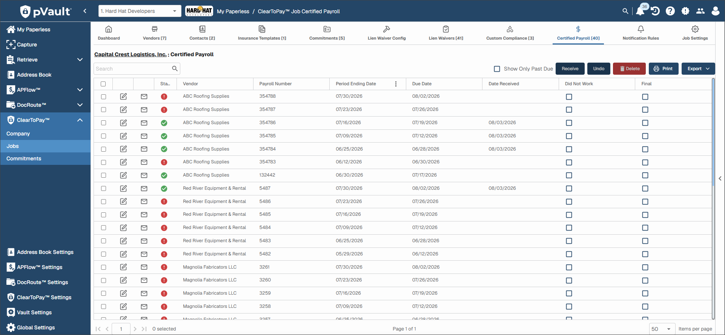Expand the Retrieve sidebar menu

point(80,60)
